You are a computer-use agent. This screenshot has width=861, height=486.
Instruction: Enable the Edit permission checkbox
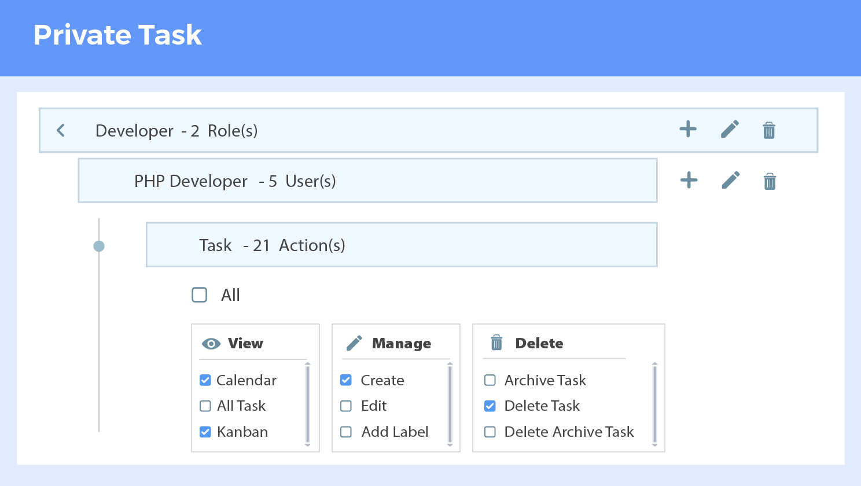click(x=346, y=406)
